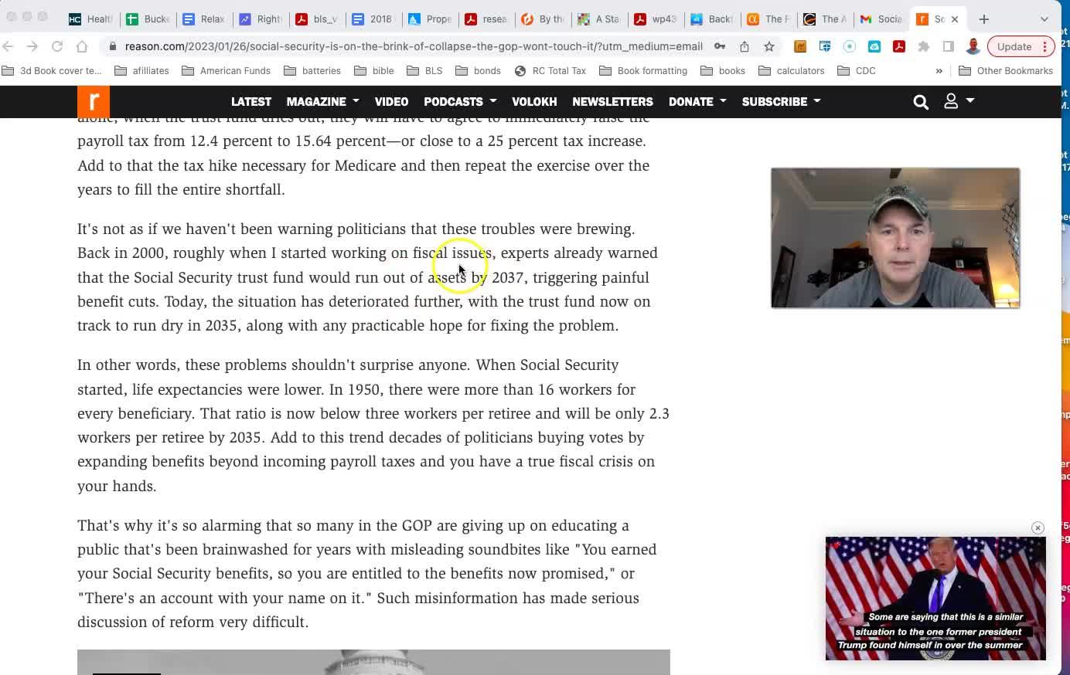Switch to the Gmail Social tab
The image size is (1070, 675).
881,19
